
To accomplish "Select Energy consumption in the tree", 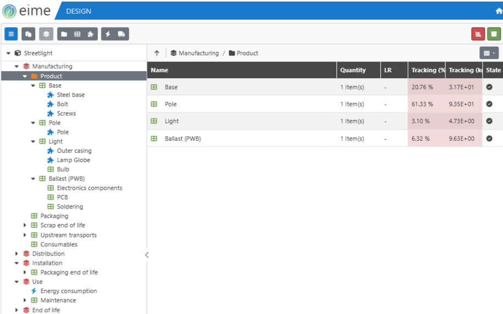I will 69,291.
